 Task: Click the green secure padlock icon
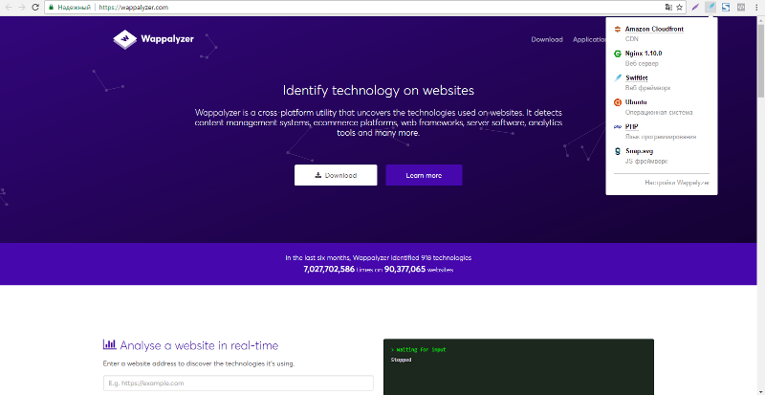[x=51, y=8]
